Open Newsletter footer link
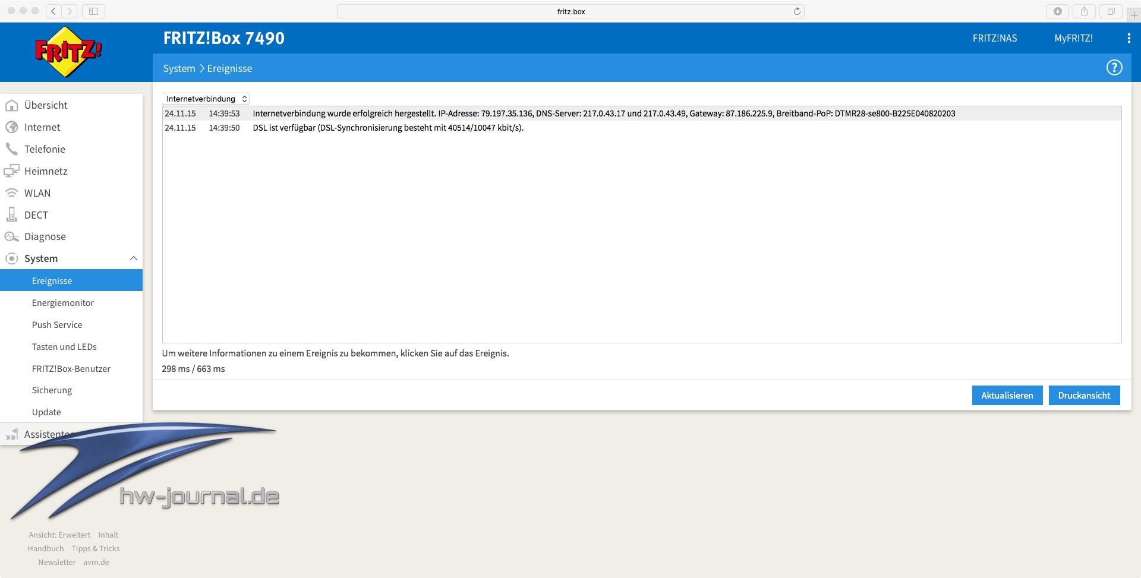Image resolution: width=1141 pixels, height=578 pixels. [57, 563]
